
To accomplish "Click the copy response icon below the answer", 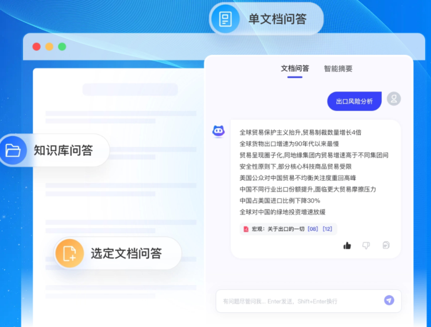I will 386,245.
